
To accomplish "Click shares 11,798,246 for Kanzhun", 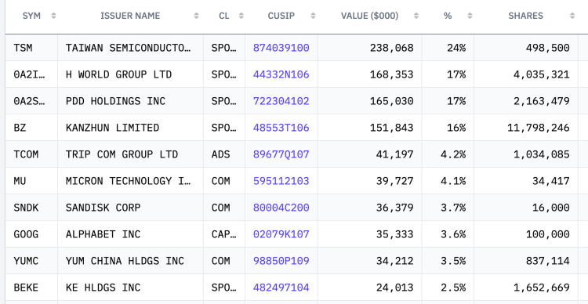I will (x=539, y=128).
